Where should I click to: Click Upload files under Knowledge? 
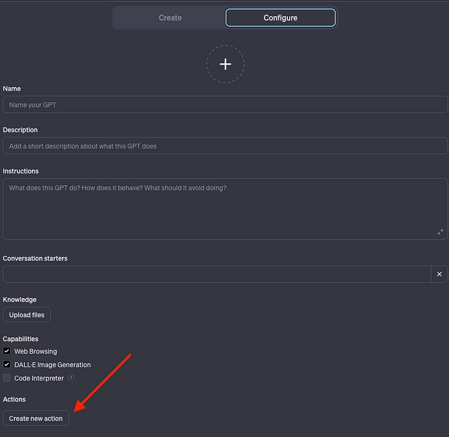click(x=26, y=315)
